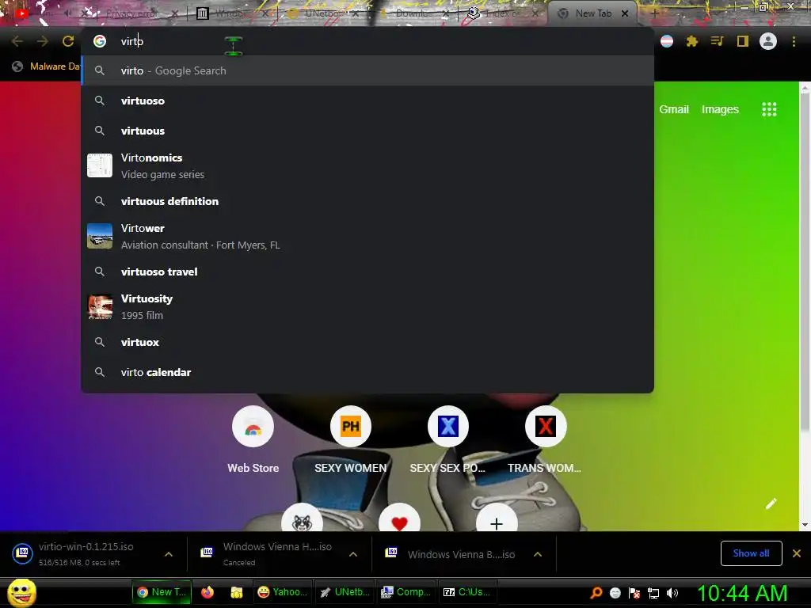Add a new shortcut with plus icon
This screenshot has height=608, width=811.
[x=497, y=522]
